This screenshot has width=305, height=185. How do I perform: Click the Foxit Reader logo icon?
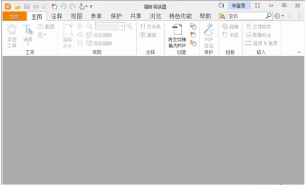8,6
